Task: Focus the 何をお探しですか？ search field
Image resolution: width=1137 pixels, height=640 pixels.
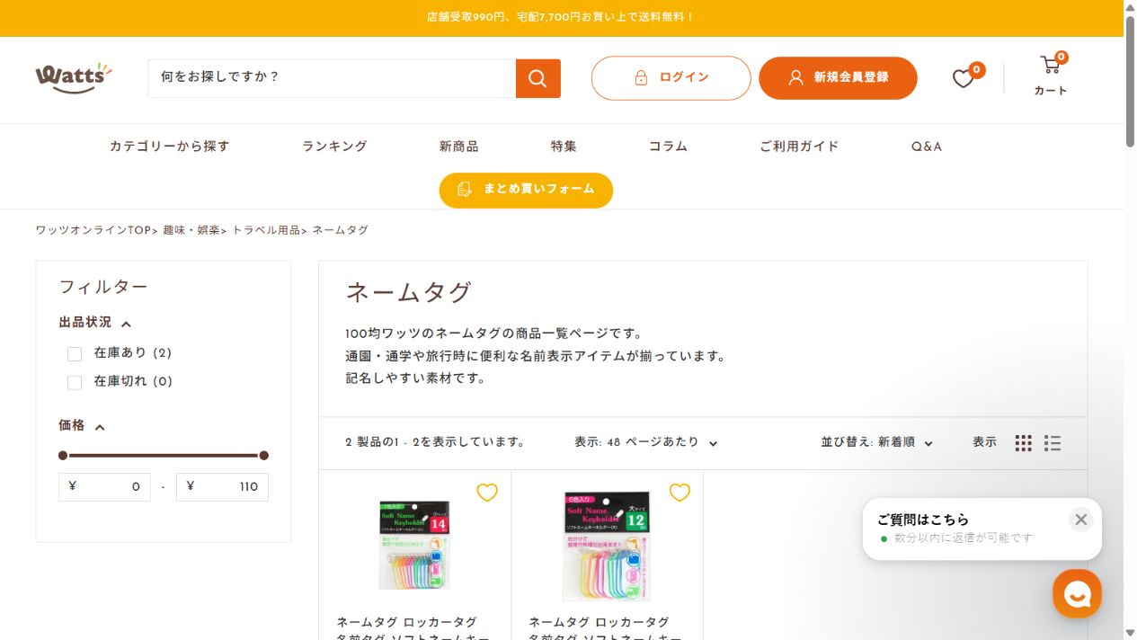Action: coord(332,78)
